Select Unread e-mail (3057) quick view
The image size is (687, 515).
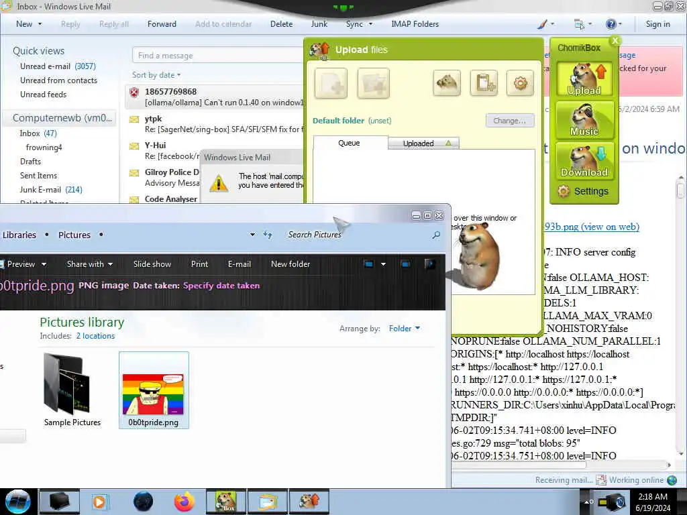tap(58, 66)
